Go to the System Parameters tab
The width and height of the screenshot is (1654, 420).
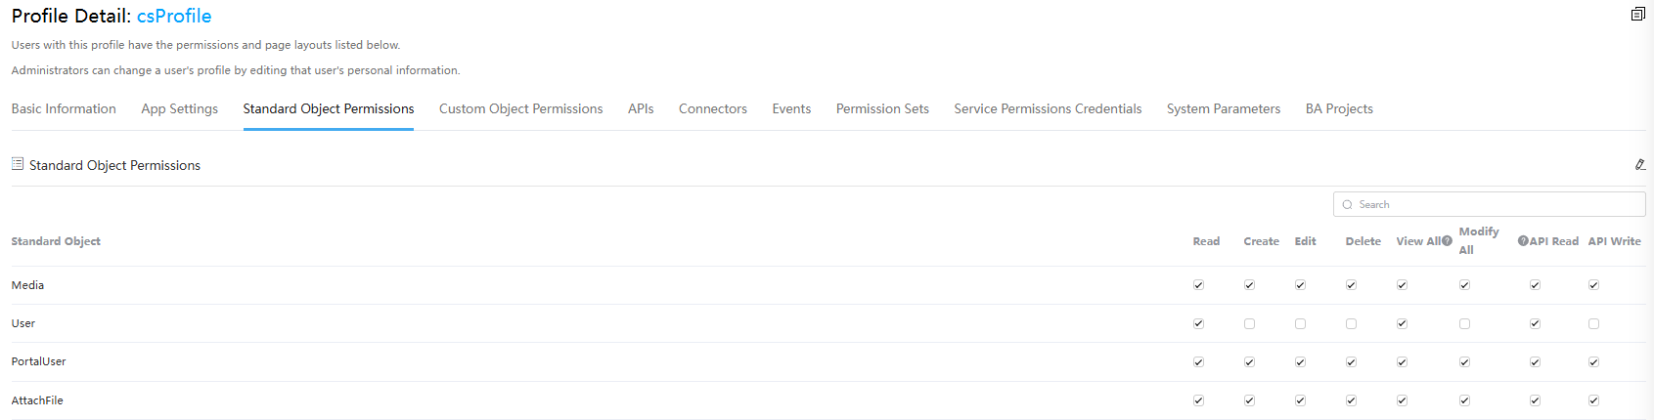1224,109
